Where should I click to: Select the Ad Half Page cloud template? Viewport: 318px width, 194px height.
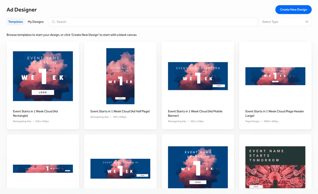120,76
